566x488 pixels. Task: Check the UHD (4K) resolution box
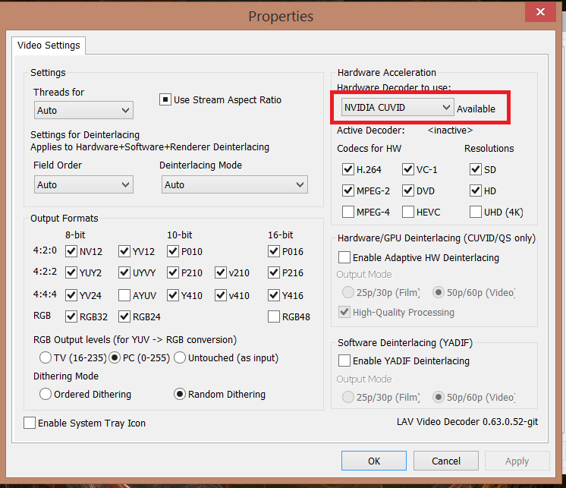pyautogui.click(x=476, y=212)
